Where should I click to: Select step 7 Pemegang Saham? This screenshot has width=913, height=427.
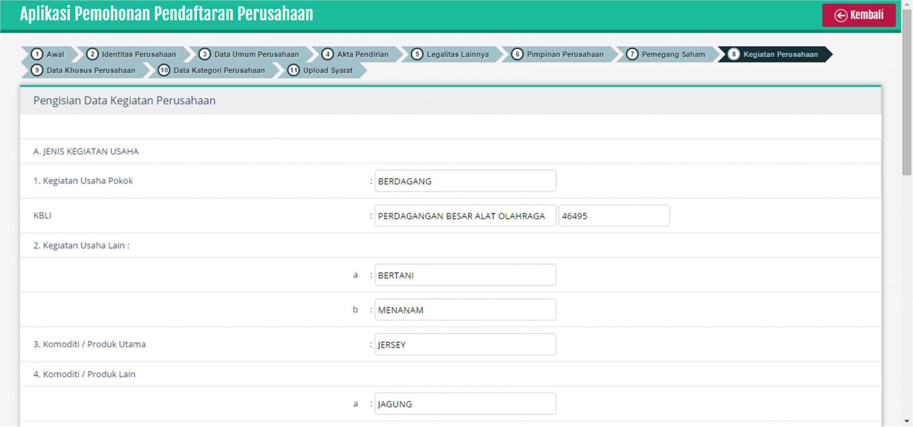click(x=666, y=54)
